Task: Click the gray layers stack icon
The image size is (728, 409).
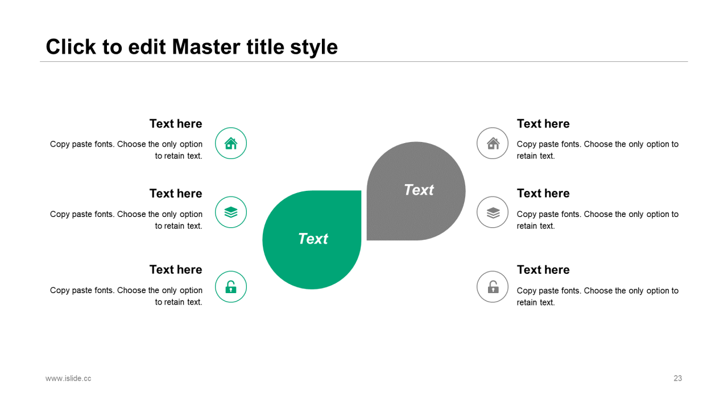Action: (x=493, y=212)
